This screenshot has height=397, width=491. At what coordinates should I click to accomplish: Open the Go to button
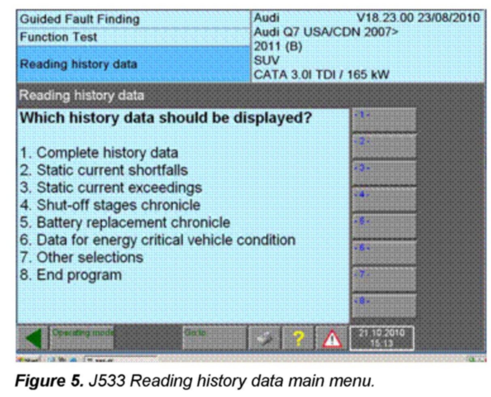215,338
